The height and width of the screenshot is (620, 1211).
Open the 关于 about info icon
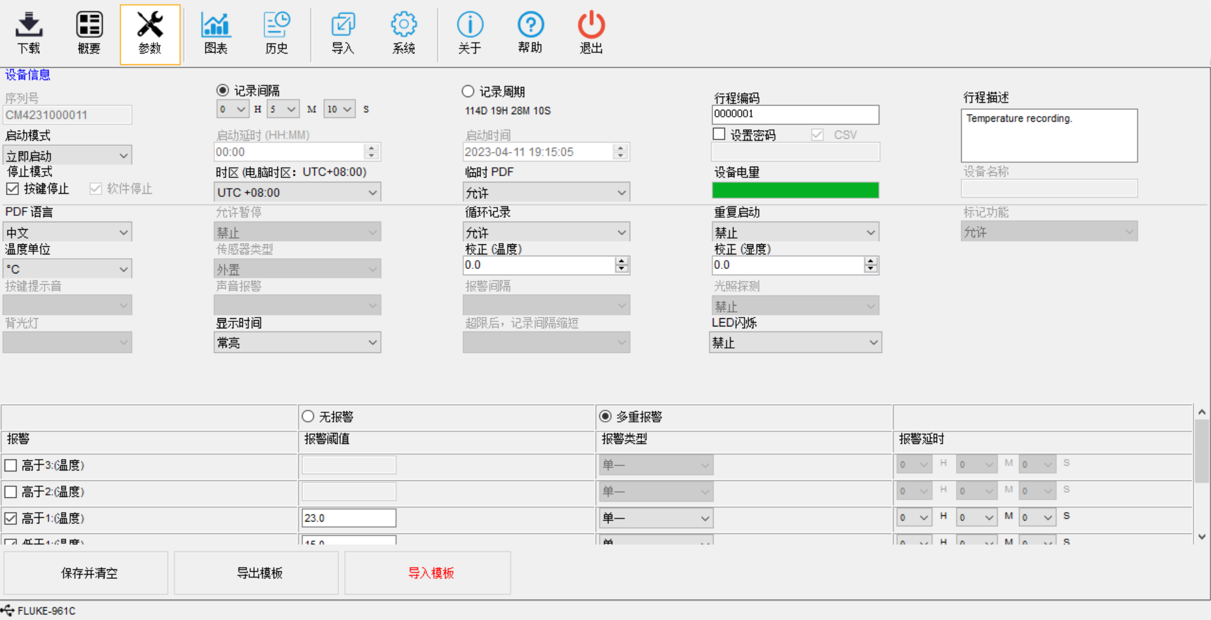point(470,33)
